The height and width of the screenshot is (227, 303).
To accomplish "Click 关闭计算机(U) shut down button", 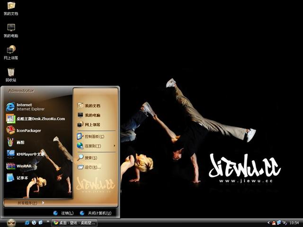I will click(95, 213).
